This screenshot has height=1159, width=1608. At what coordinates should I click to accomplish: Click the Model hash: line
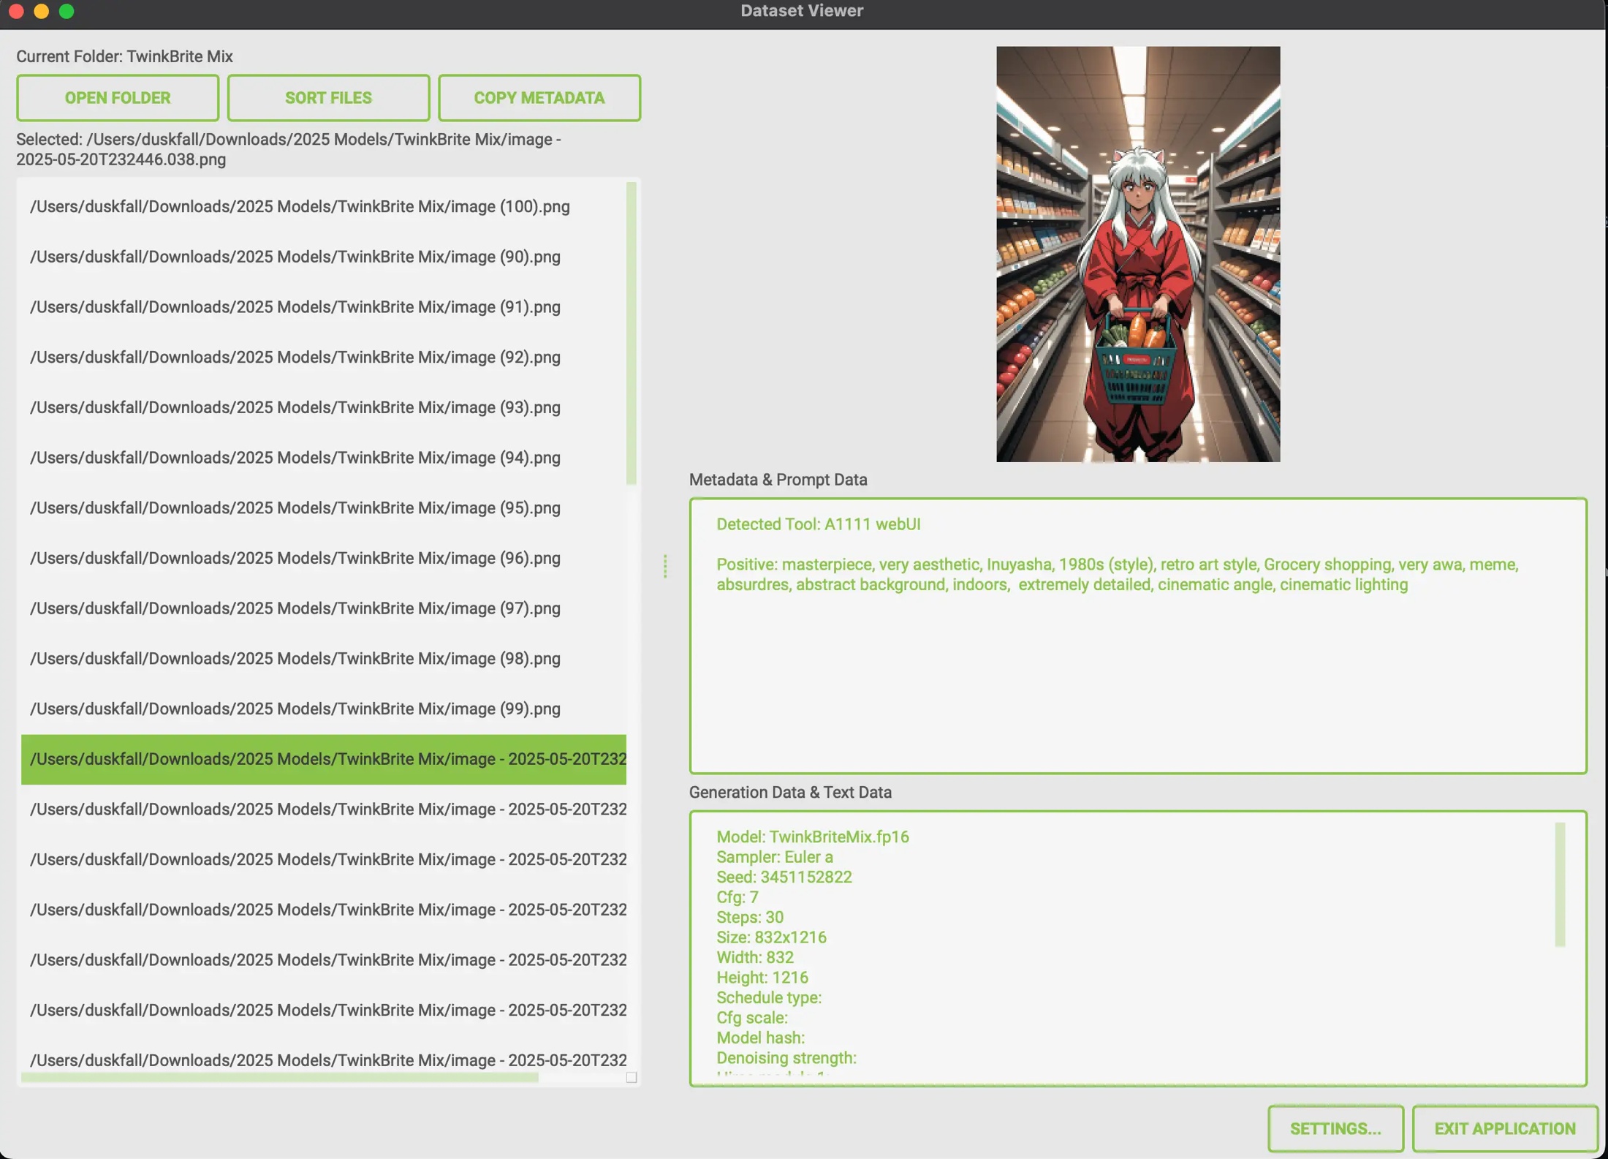(760, 1038)
